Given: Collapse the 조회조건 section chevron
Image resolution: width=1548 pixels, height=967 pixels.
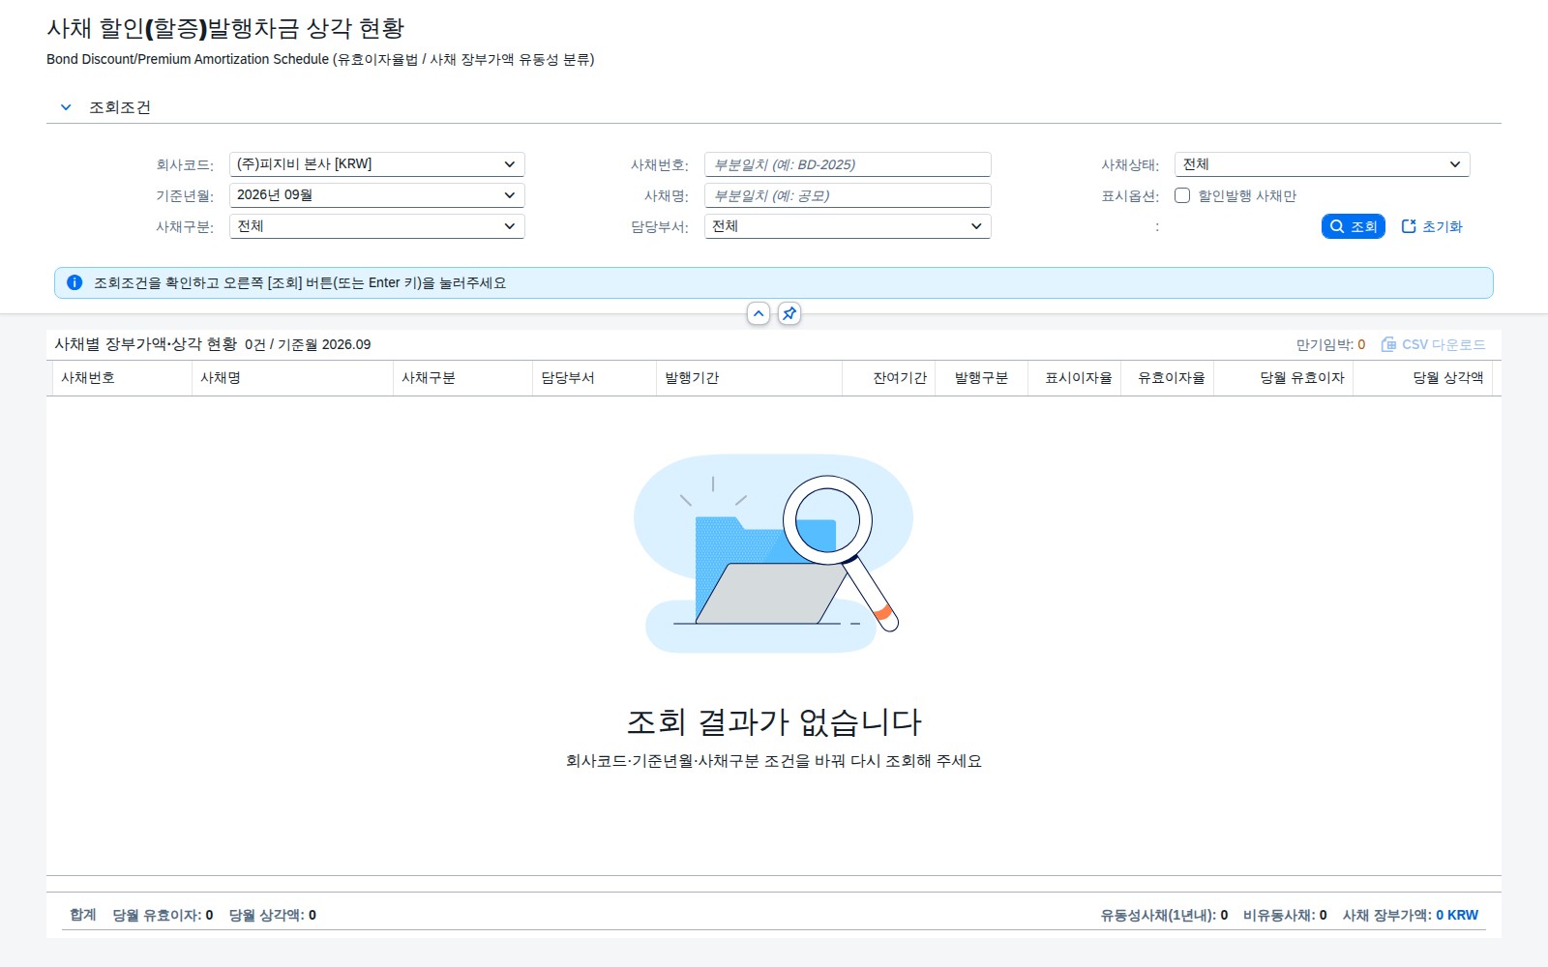Looking at the screenshot, I should pyautogui.click(x=66, y=107).
